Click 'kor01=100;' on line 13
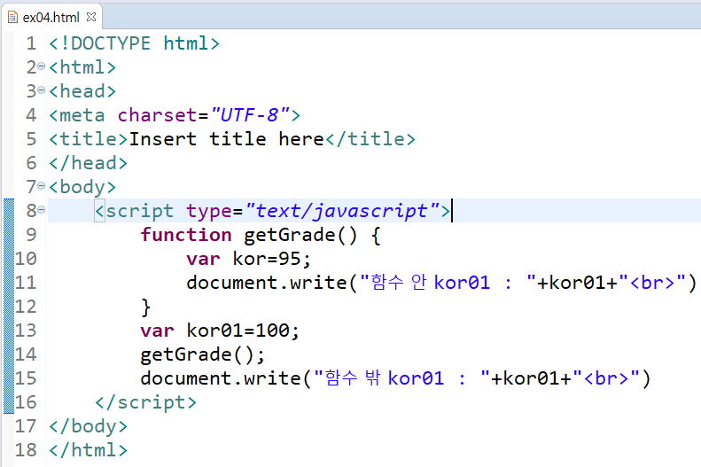Viewport: 701px width, 467px height. point(243,331)
